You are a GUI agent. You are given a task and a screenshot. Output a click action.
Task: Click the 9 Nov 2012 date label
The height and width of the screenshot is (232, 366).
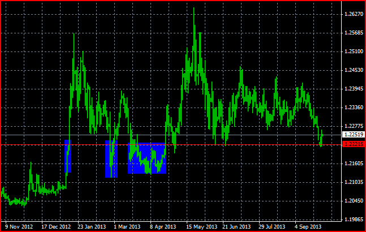19,227
